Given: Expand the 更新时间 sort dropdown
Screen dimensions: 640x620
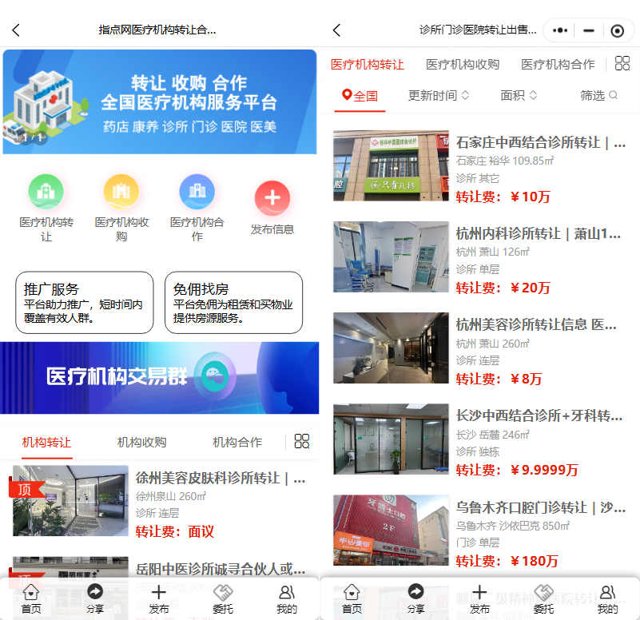Looking at the screenshot, I should pos(439,95).
